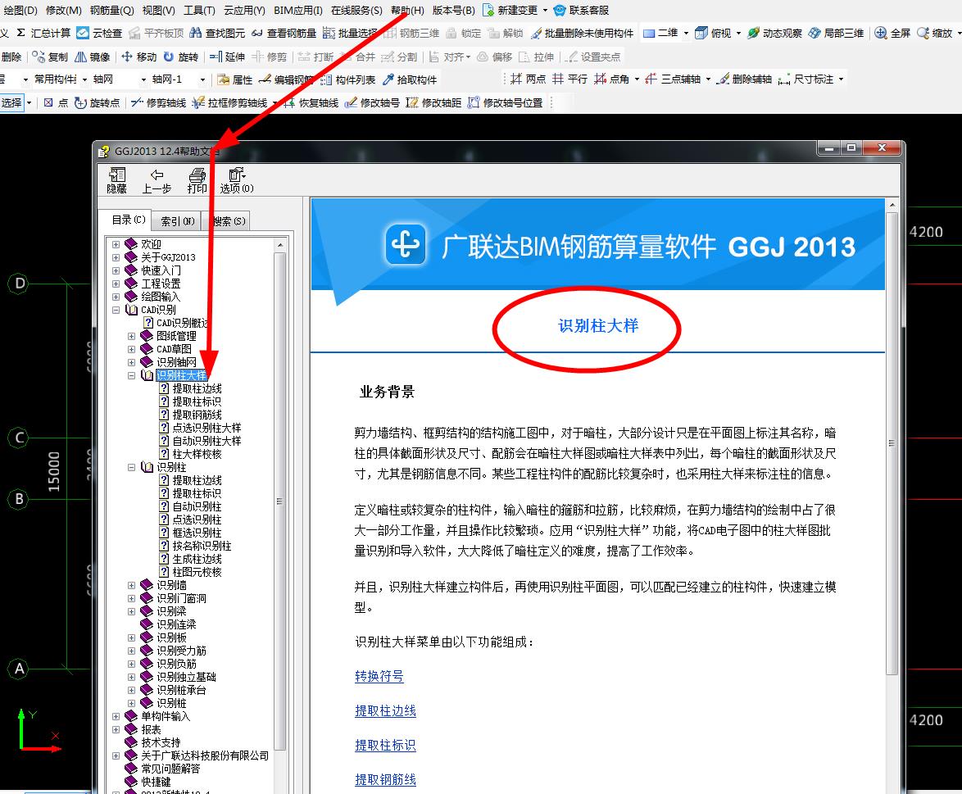Open the 转换符号 link
Viewport: 962px width, 794px height.
(379, 676)
